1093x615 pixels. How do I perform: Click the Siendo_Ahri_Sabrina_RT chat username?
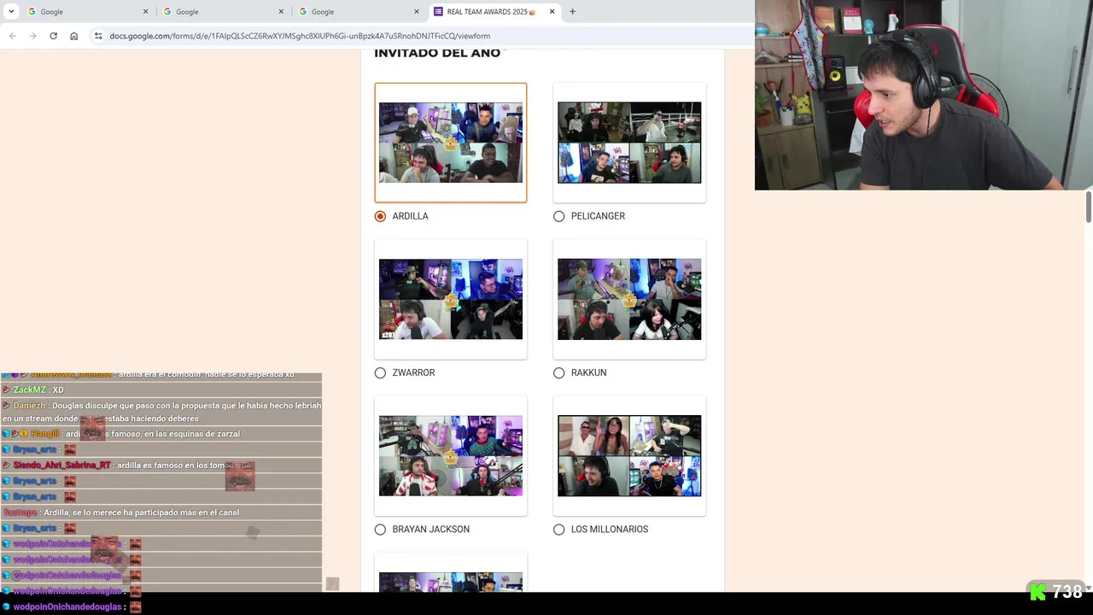pos(61,466)
